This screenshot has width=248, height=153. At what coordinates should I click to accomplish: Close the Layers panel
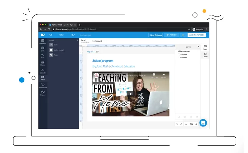[198, 47]
